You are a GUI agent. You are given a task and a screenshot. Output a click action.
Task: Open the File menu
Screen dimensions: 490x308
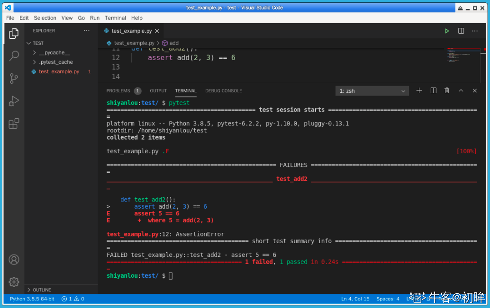(x=10, y=18)
